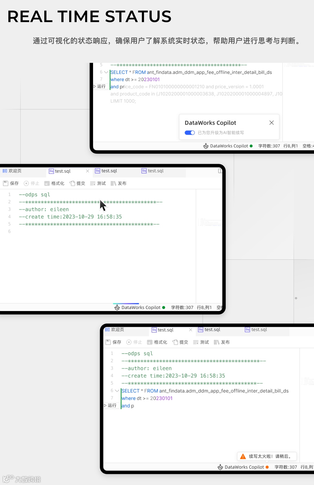314x485 pixels.
Task: Click 运行 run button in top window
Action: tap(99, 86)
